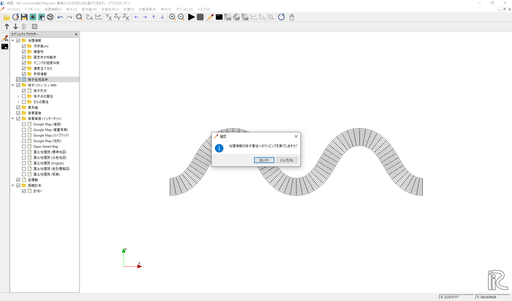Screen dimensions: 512x301
Task: Click the reload with pencil icon
Action: (16, 17)
